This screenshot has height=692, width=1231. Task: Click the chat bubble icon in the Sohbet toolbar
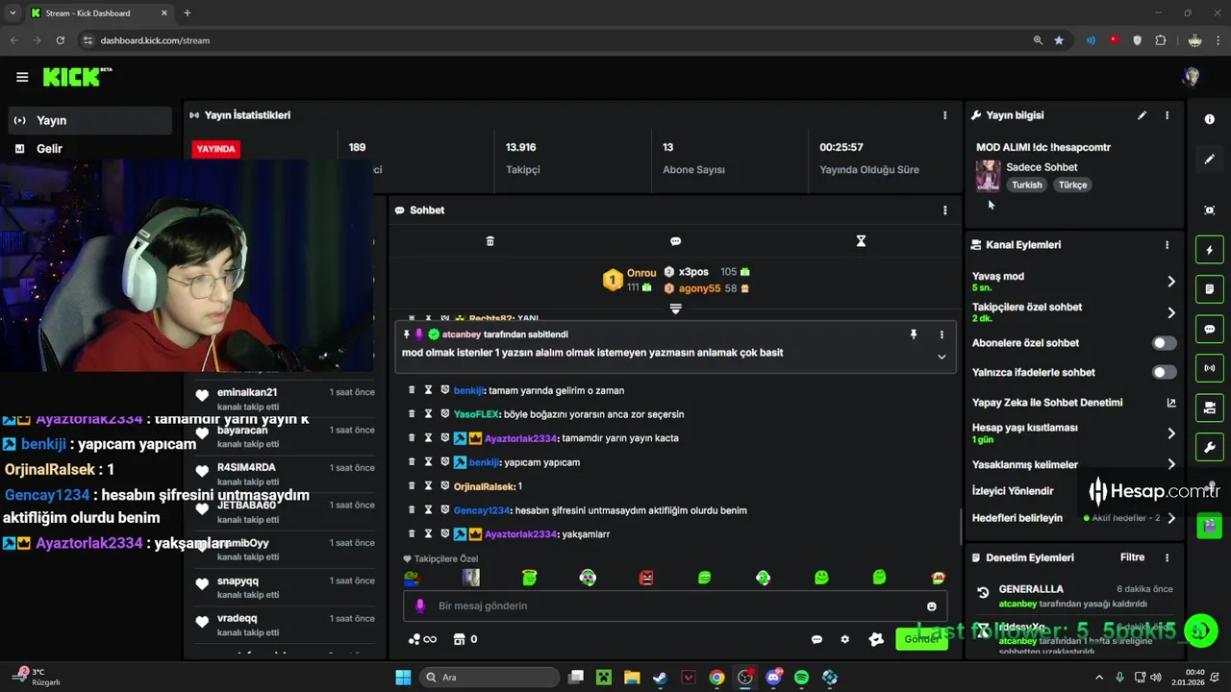point(675,241)
